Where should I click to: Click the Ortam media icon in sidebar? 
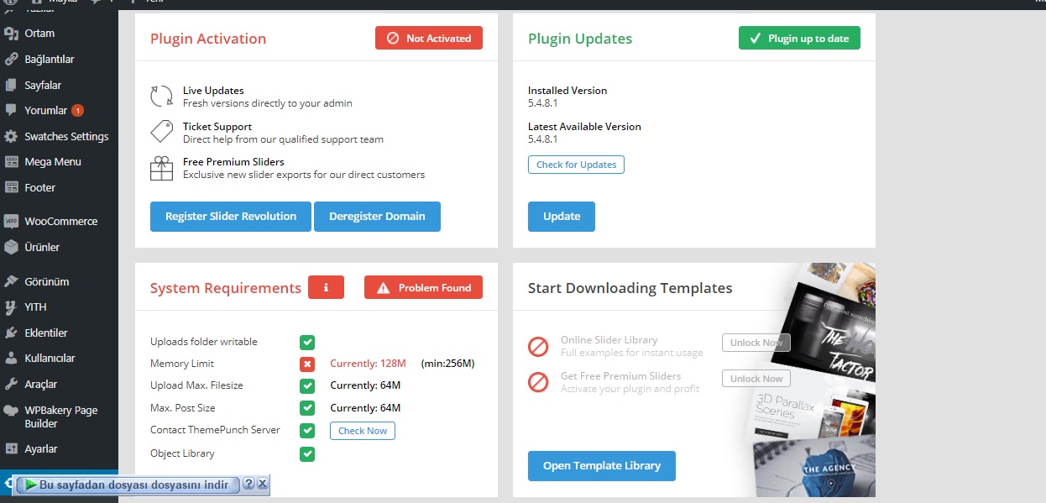click(x=11, y=34)
